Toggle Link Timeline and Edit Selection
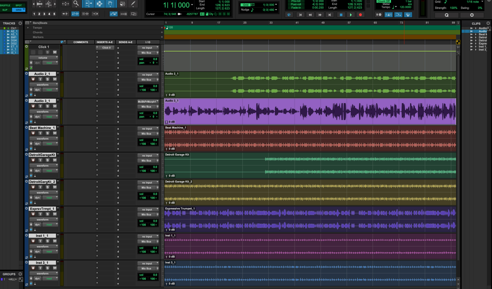Screen dimensions: 492x289 pyautogui.click(x=75, y=14)
